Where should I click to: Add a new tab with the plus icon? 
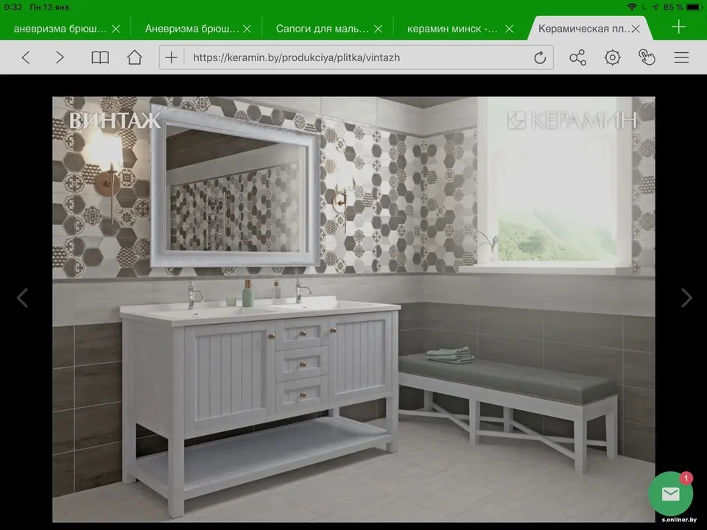678,27
